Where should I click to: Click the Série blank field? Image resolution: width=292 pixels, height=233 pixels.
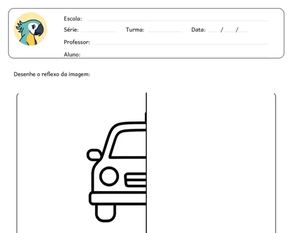point(99,32)
